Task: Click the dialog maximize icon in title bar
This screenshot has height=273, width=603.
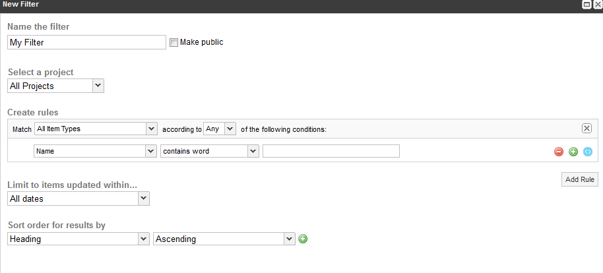Action: tap(587, 5)
